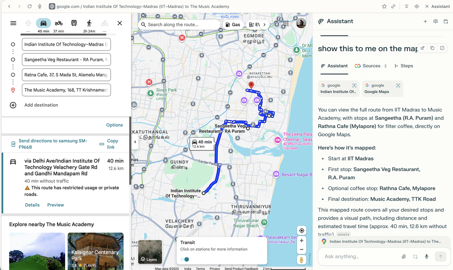453x270 pixels.
Task: Switch to motorcycle travel mode
Action: click(x=59, y=23)
